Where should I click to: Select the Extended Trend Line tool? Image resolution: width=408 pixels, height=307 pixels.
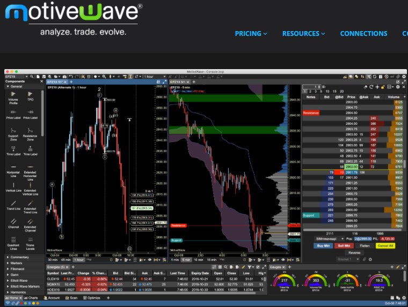tap(30, 207)
